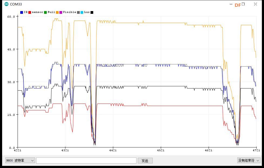Minimize the COM33 plotter window
Image resolution: width=264 pixels, height=168 pixels.
coord(231,4)
